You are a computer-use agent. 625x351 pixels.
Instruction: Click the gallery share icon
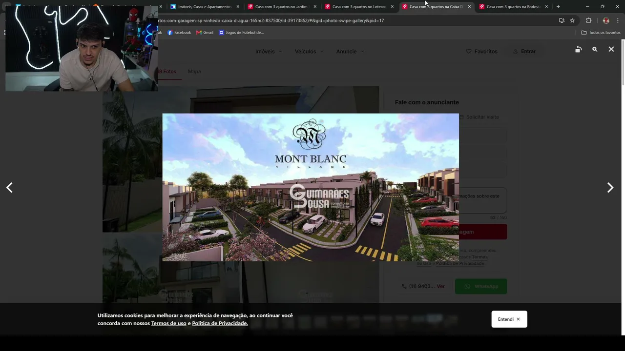[578, 49]
